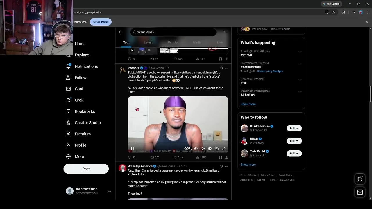Open more options for #ActorAwards trend
Screen dimensions: 372x209
tap(300, 64)
